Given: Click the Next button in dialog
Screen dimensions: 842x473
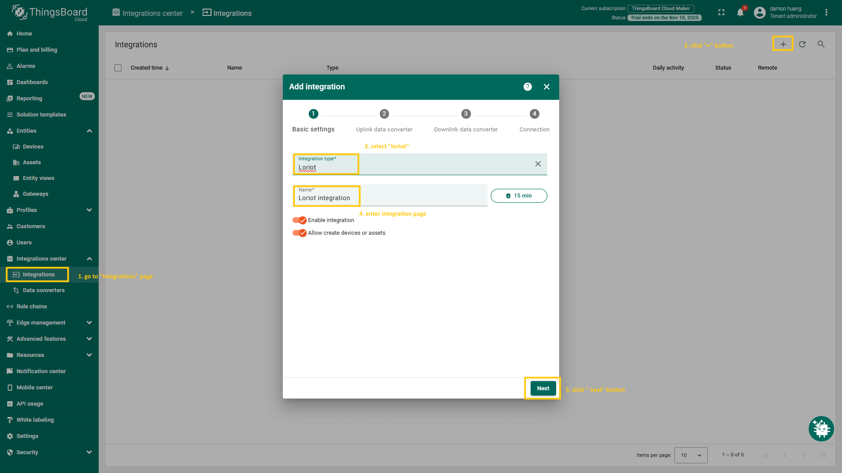Looking at the screenshot, I should [543, 388].
